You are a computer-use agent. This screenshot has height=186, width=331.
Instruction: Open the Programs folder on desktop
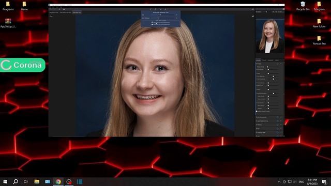(x=8, y=6)
